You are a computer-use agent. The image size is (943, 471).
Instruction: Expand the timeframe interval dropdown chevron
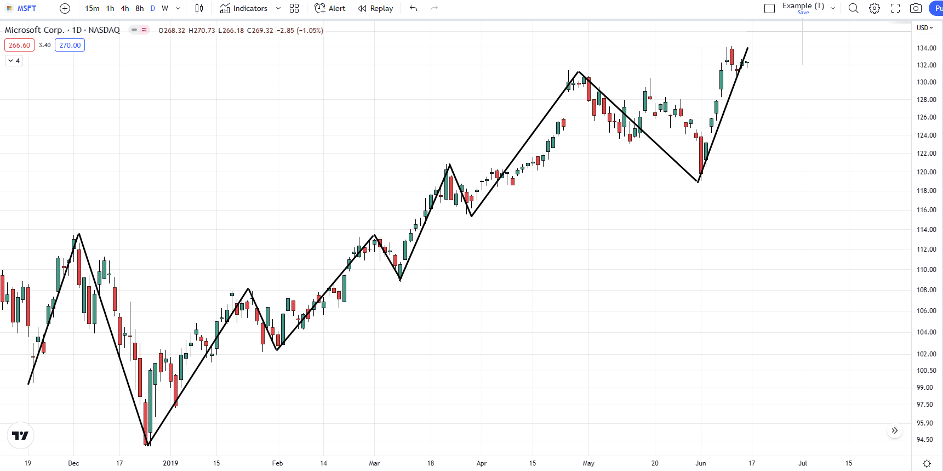(x=178, y=8)
